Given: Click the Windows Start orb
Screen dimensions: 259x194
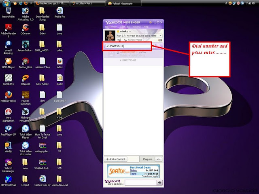Looking at the screenshot, I should tap(6, 3).
